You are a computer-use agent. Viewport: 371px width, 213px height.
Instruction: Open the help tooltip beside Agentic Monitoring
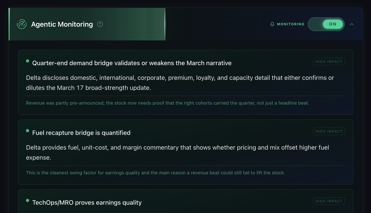(x=100, y=24)
